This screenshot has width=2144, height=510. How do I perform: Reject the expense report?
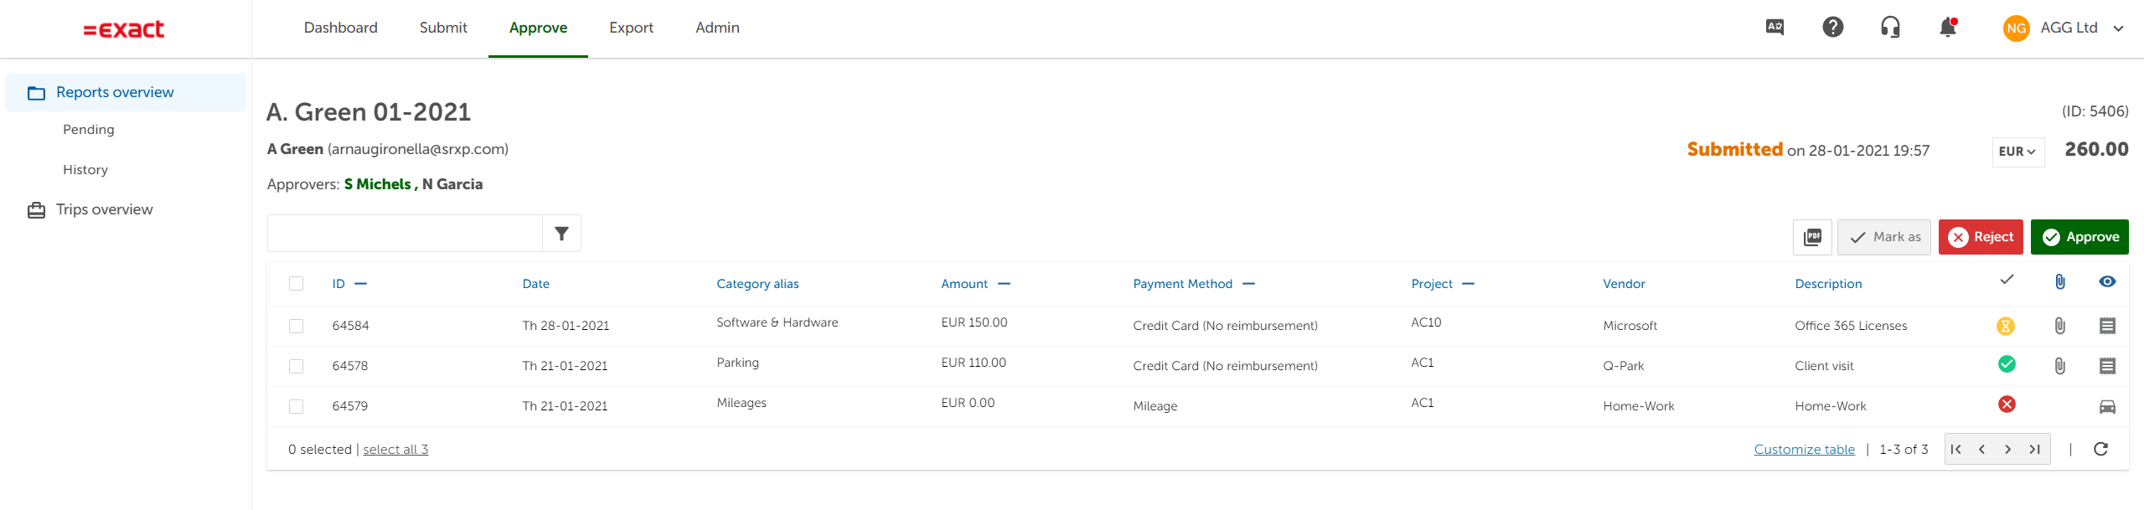(x=1981, y=237)
